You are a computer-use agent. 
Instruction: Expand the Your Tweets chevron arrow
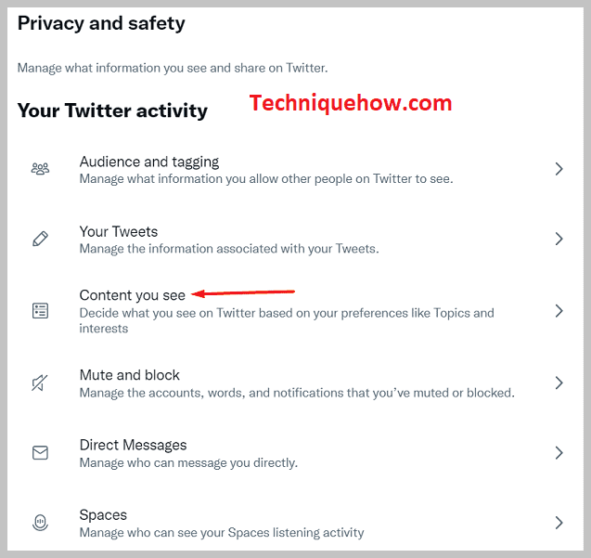click(x=559, y=239)
